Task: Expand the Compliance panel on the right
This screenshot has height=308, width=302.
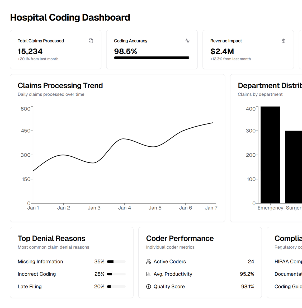Action: [288, 238]
